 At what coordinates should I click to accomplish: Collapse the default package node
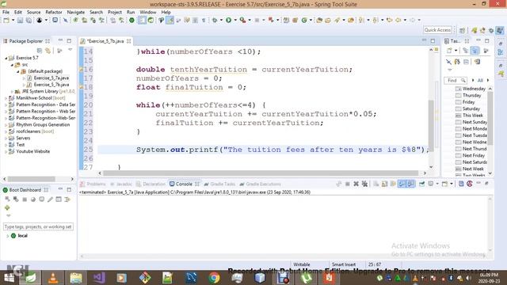click(x=17, y=71)
